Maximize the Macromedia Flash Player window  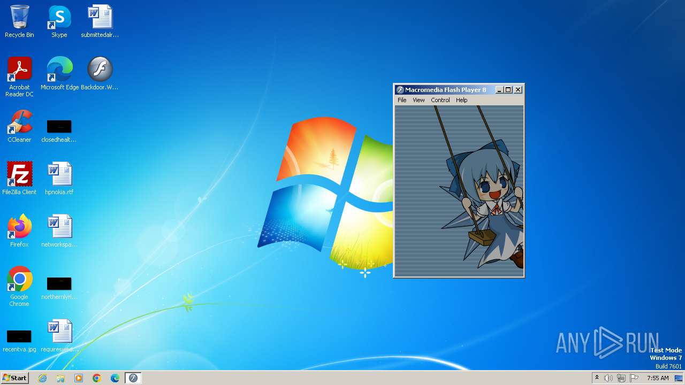point(508,90)
